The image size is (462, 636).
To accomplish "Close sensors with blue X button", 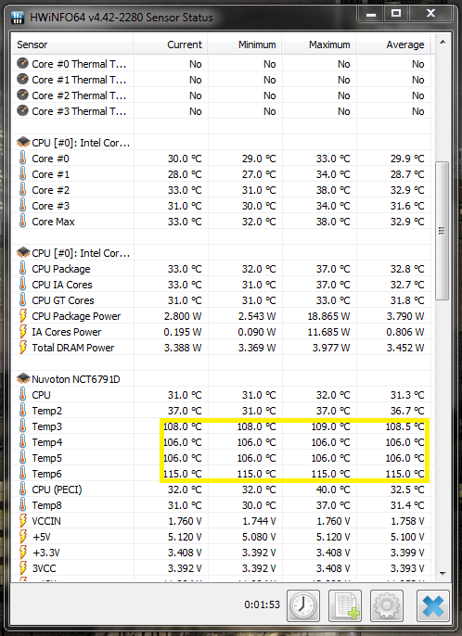I will coord(433,605).
